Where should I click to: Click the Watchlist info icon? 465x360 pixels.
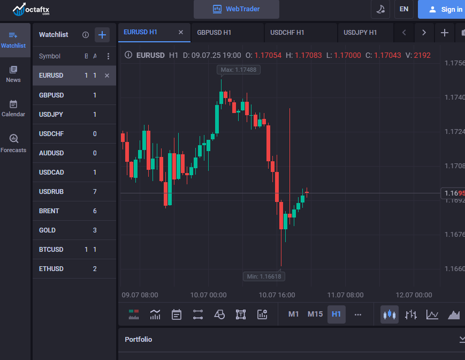coord(86,35)
